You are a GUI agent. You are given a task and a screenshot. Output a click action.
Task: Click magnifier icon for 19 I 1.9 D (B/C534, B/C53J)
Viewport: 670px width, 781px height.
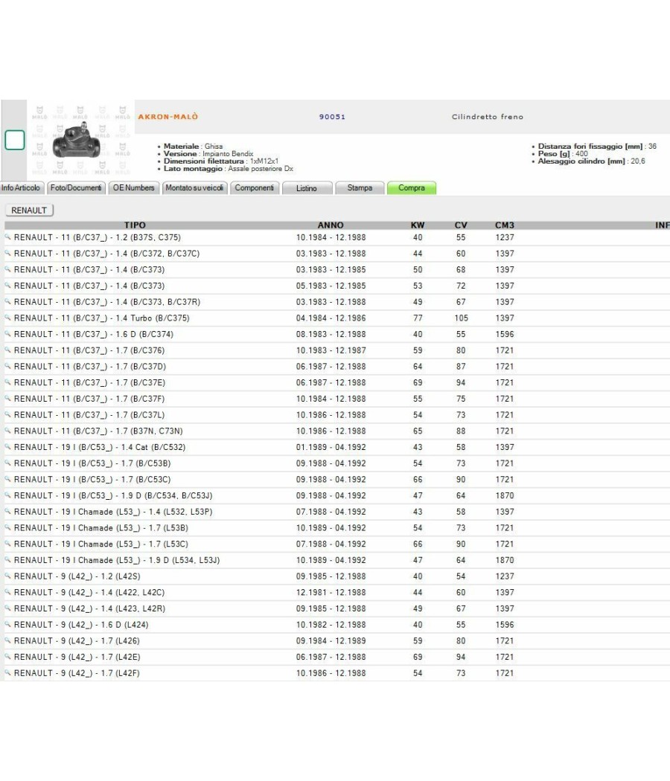click(x=8, y=495)
